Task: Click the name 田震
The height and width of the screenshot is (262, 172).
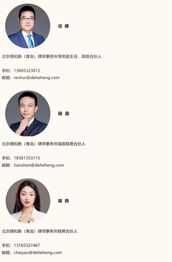Action: click(x=64, y=114)
